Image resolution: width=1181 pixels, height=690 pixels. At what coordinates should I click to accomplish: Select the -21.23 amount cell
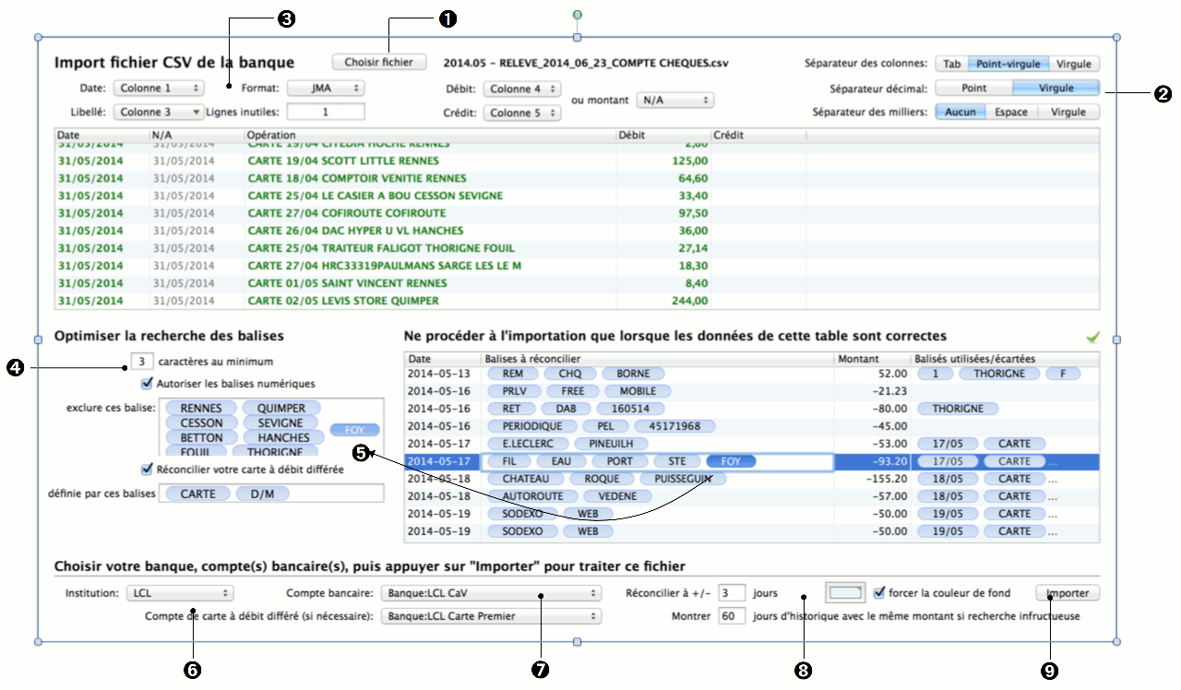pos(871,391)
